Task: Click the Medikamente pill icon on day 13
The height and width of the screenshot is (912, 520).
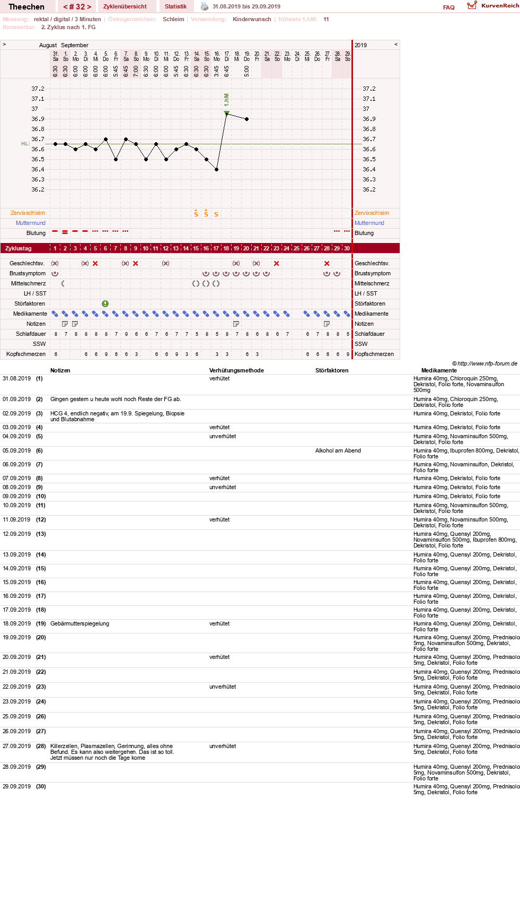Action: (176, 314)
